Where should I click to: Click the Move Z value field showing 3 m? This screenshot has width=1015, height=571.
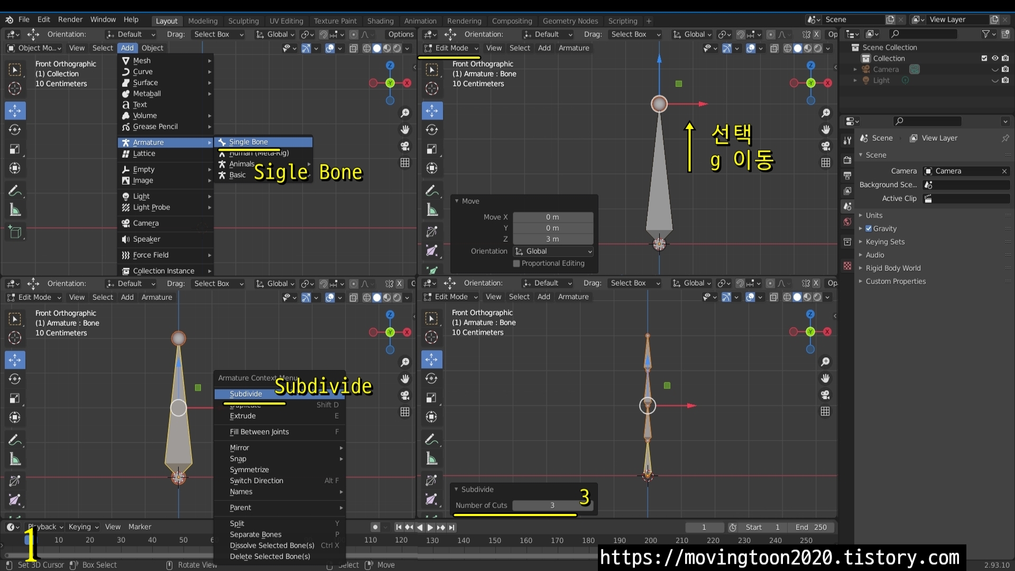[552, 239]
